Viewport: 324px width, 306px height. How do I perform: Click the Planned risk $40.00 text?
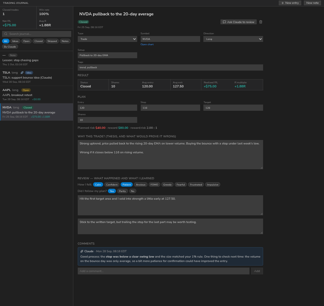pyautogui.click(x=92, y=128)
